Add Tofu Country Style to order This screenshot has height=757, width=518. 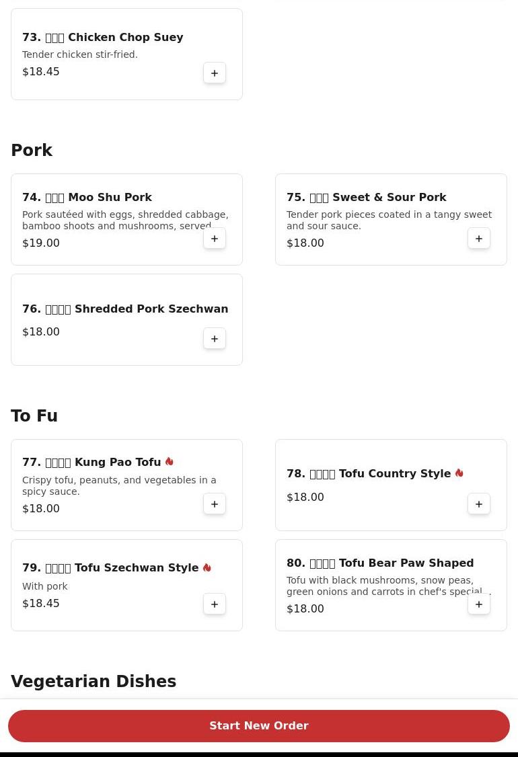[x=479, y=504]
